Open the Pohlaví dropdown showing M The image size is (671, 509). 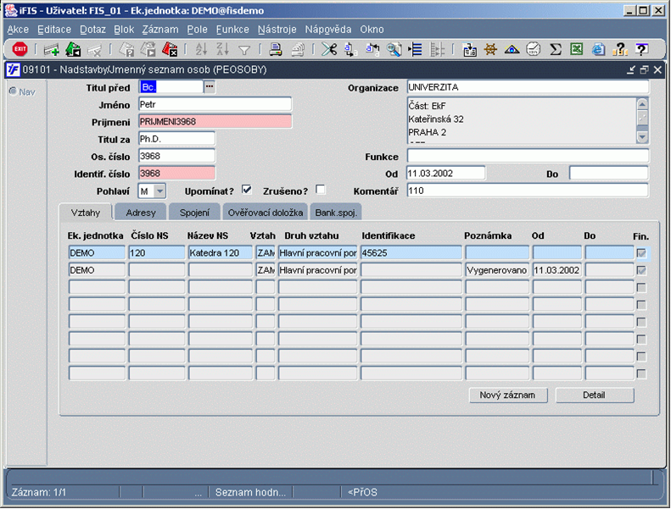click(x=159, y=191)
